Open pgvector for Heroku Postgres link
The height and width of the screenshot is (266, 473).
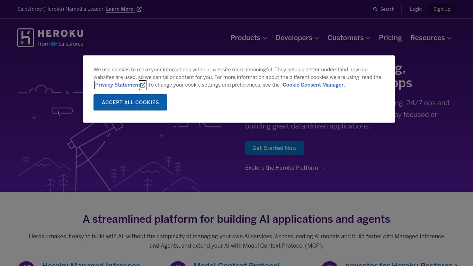pyautogui.click(x=401, y=264)
